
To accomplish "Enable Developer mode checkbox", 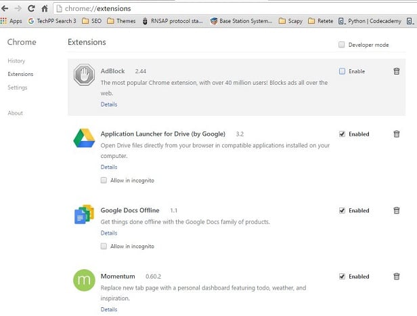I will (341, 45).
